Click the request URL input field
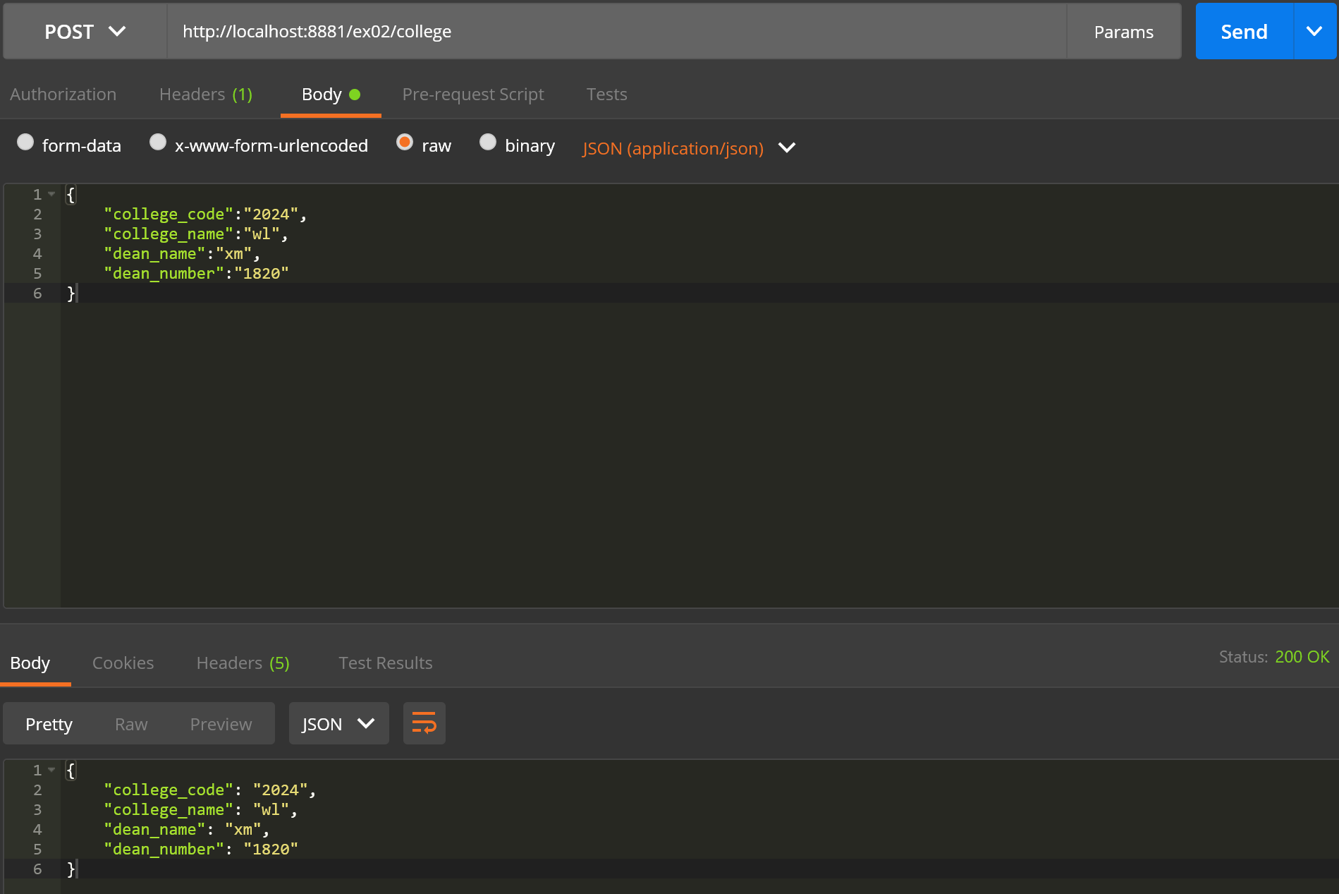The height and width of the screenshot is (894, 1339). [x=617, y=32]
